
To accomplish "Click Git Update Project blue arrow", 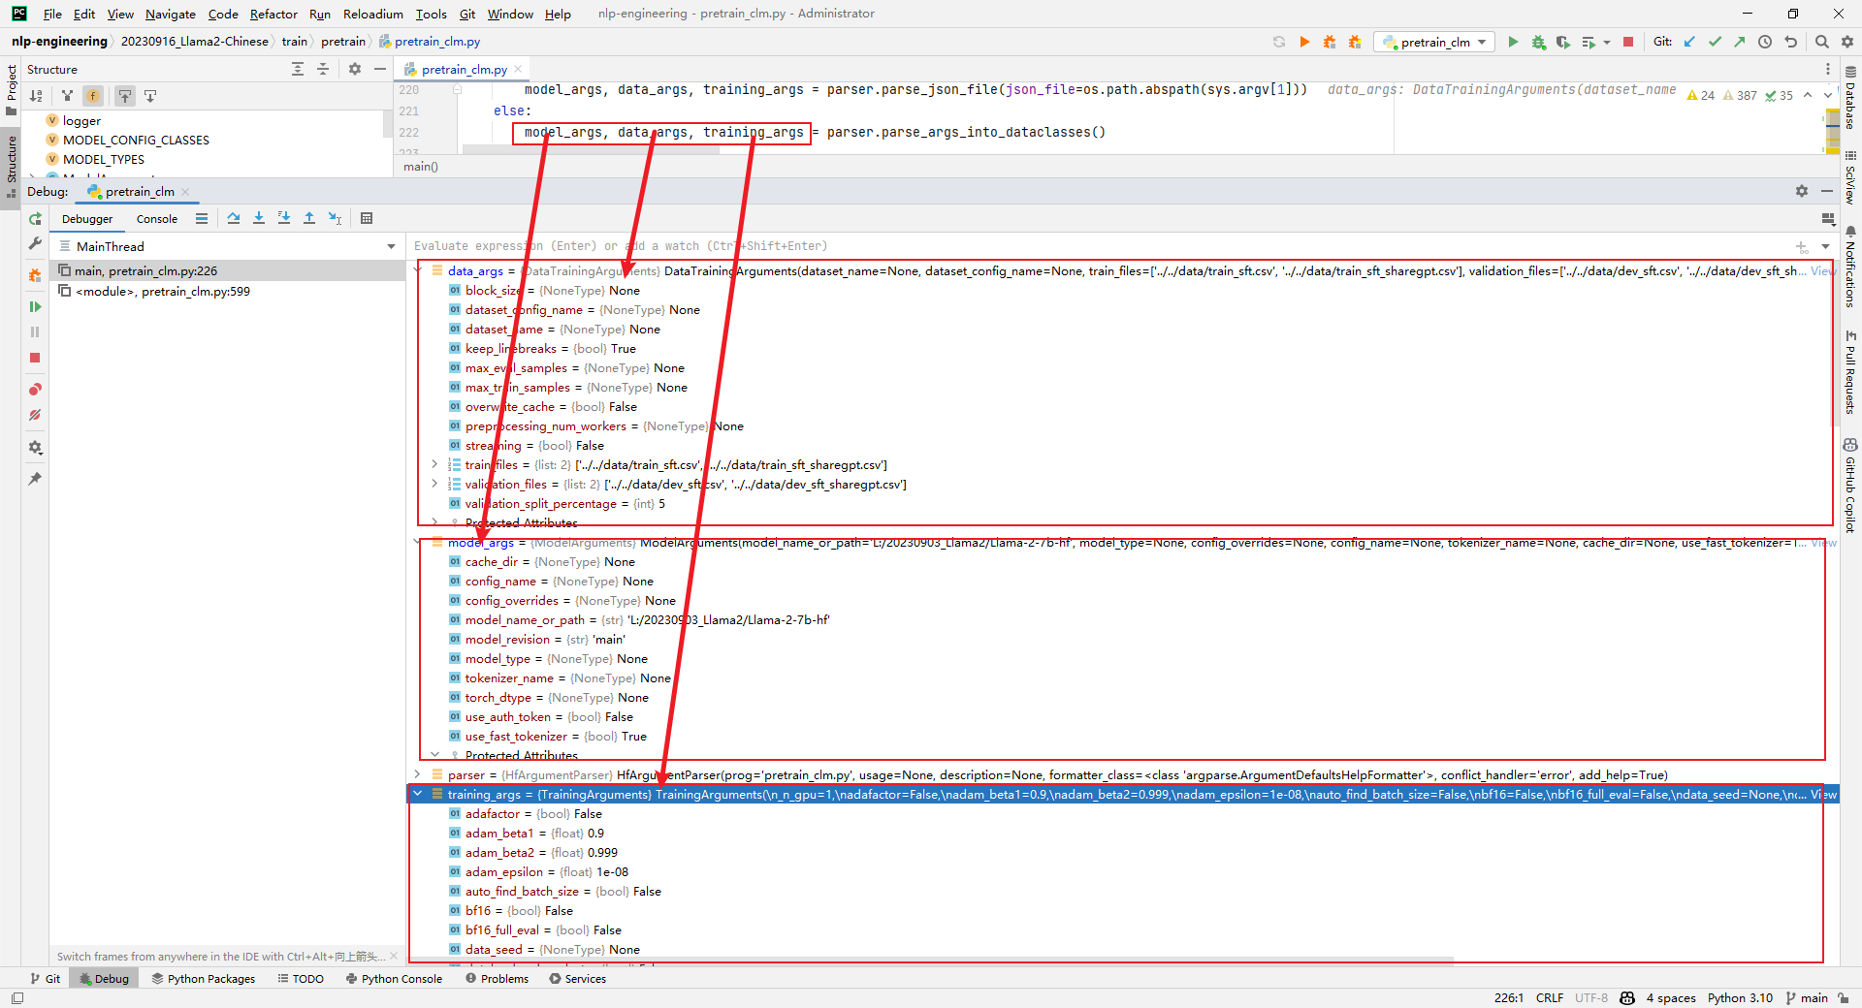I will [x=1689, y=42].
